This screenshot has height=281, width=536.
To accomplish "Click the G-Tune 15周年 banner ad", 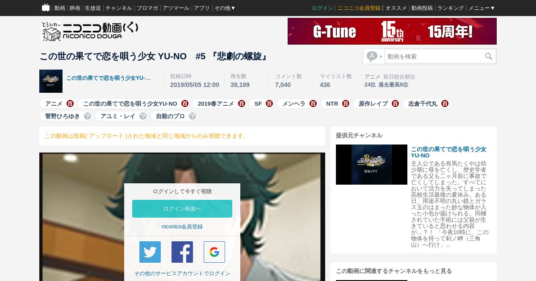I will (x=392, y=31).
